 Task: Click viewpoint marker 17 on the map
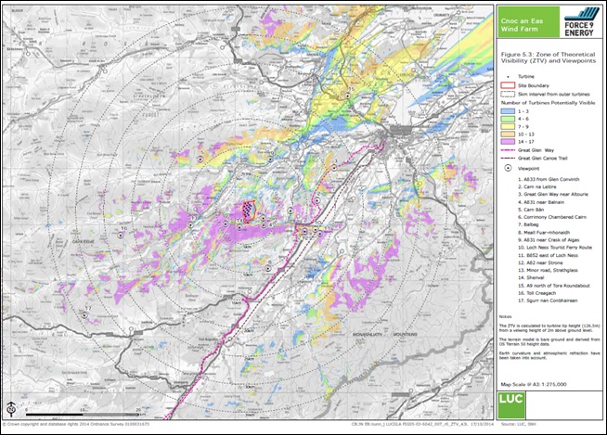click(x=84, y=315)
